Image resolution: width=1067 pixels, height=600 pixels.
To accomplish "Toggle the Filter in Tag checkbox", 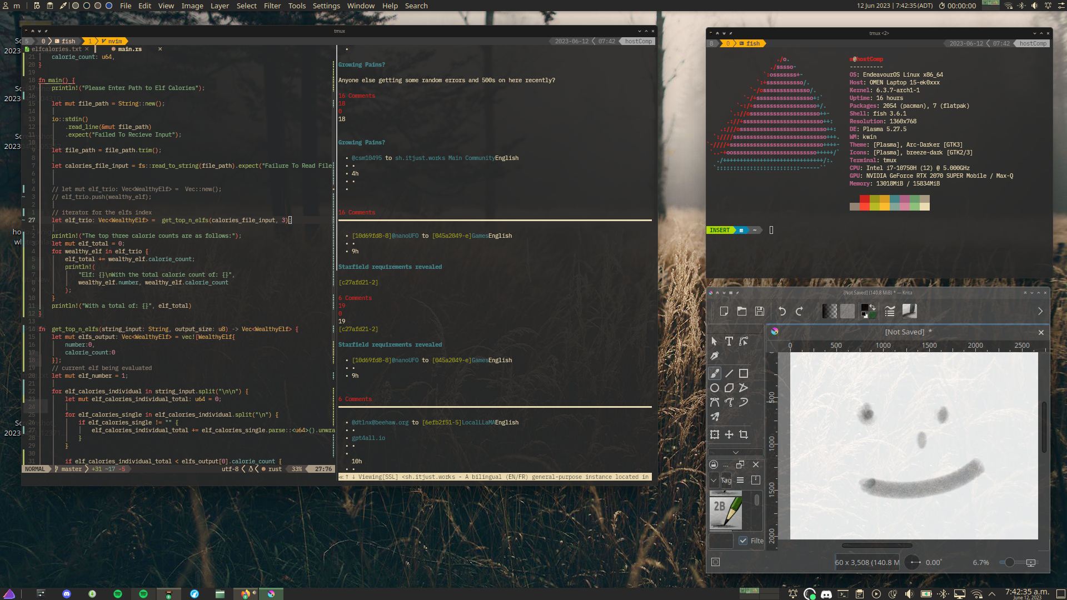I will pos(743,541).
